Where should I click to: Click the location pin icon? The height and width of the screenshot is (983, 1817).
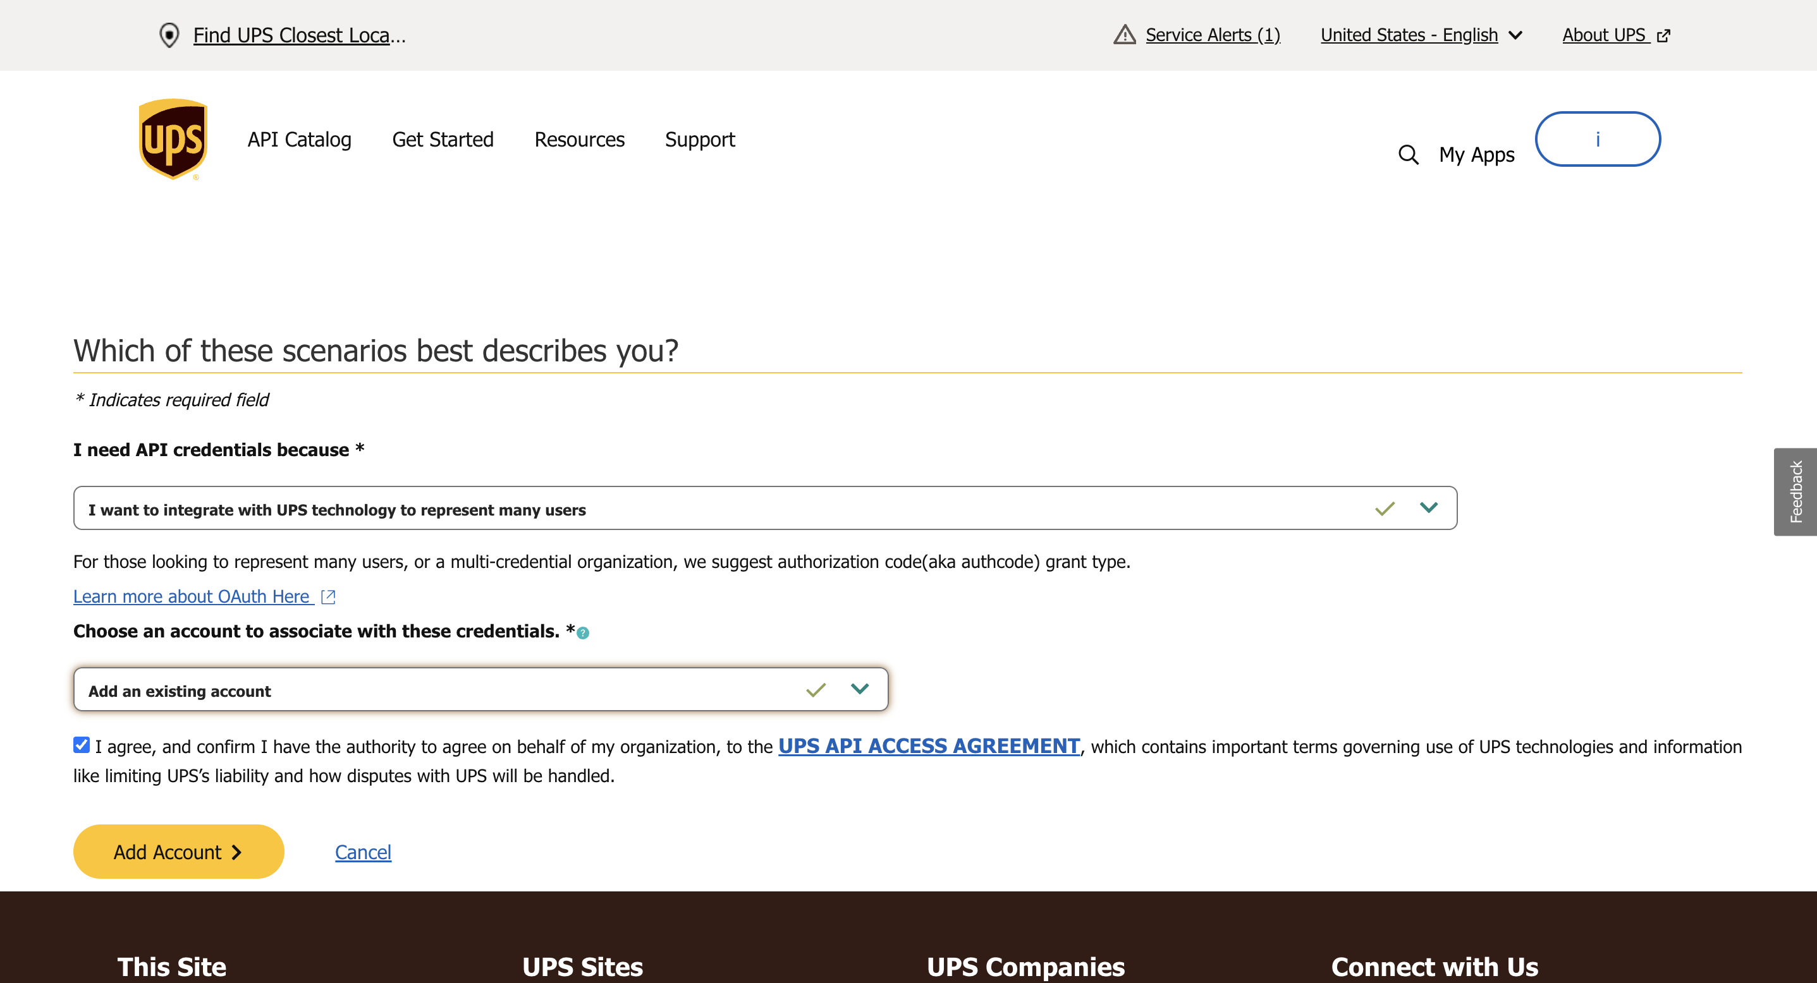coord(169,35)
